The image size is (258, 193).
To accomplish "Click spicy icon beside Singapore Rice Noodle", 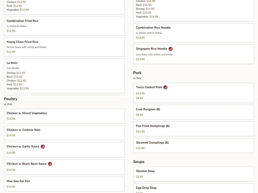I will click(x=171, y=49).
